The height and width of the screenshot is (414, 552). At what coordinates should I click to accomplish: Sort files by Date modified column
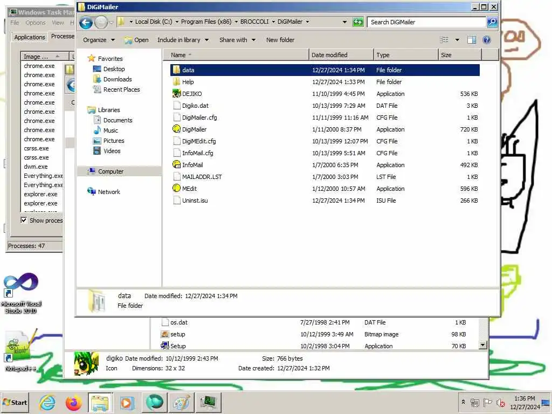pyautogui.click(x=341, y=55)
